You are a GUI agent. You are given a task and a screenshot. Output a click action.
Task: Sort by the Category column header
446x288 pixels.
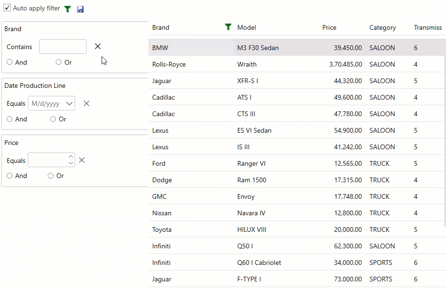click(382, 27)
